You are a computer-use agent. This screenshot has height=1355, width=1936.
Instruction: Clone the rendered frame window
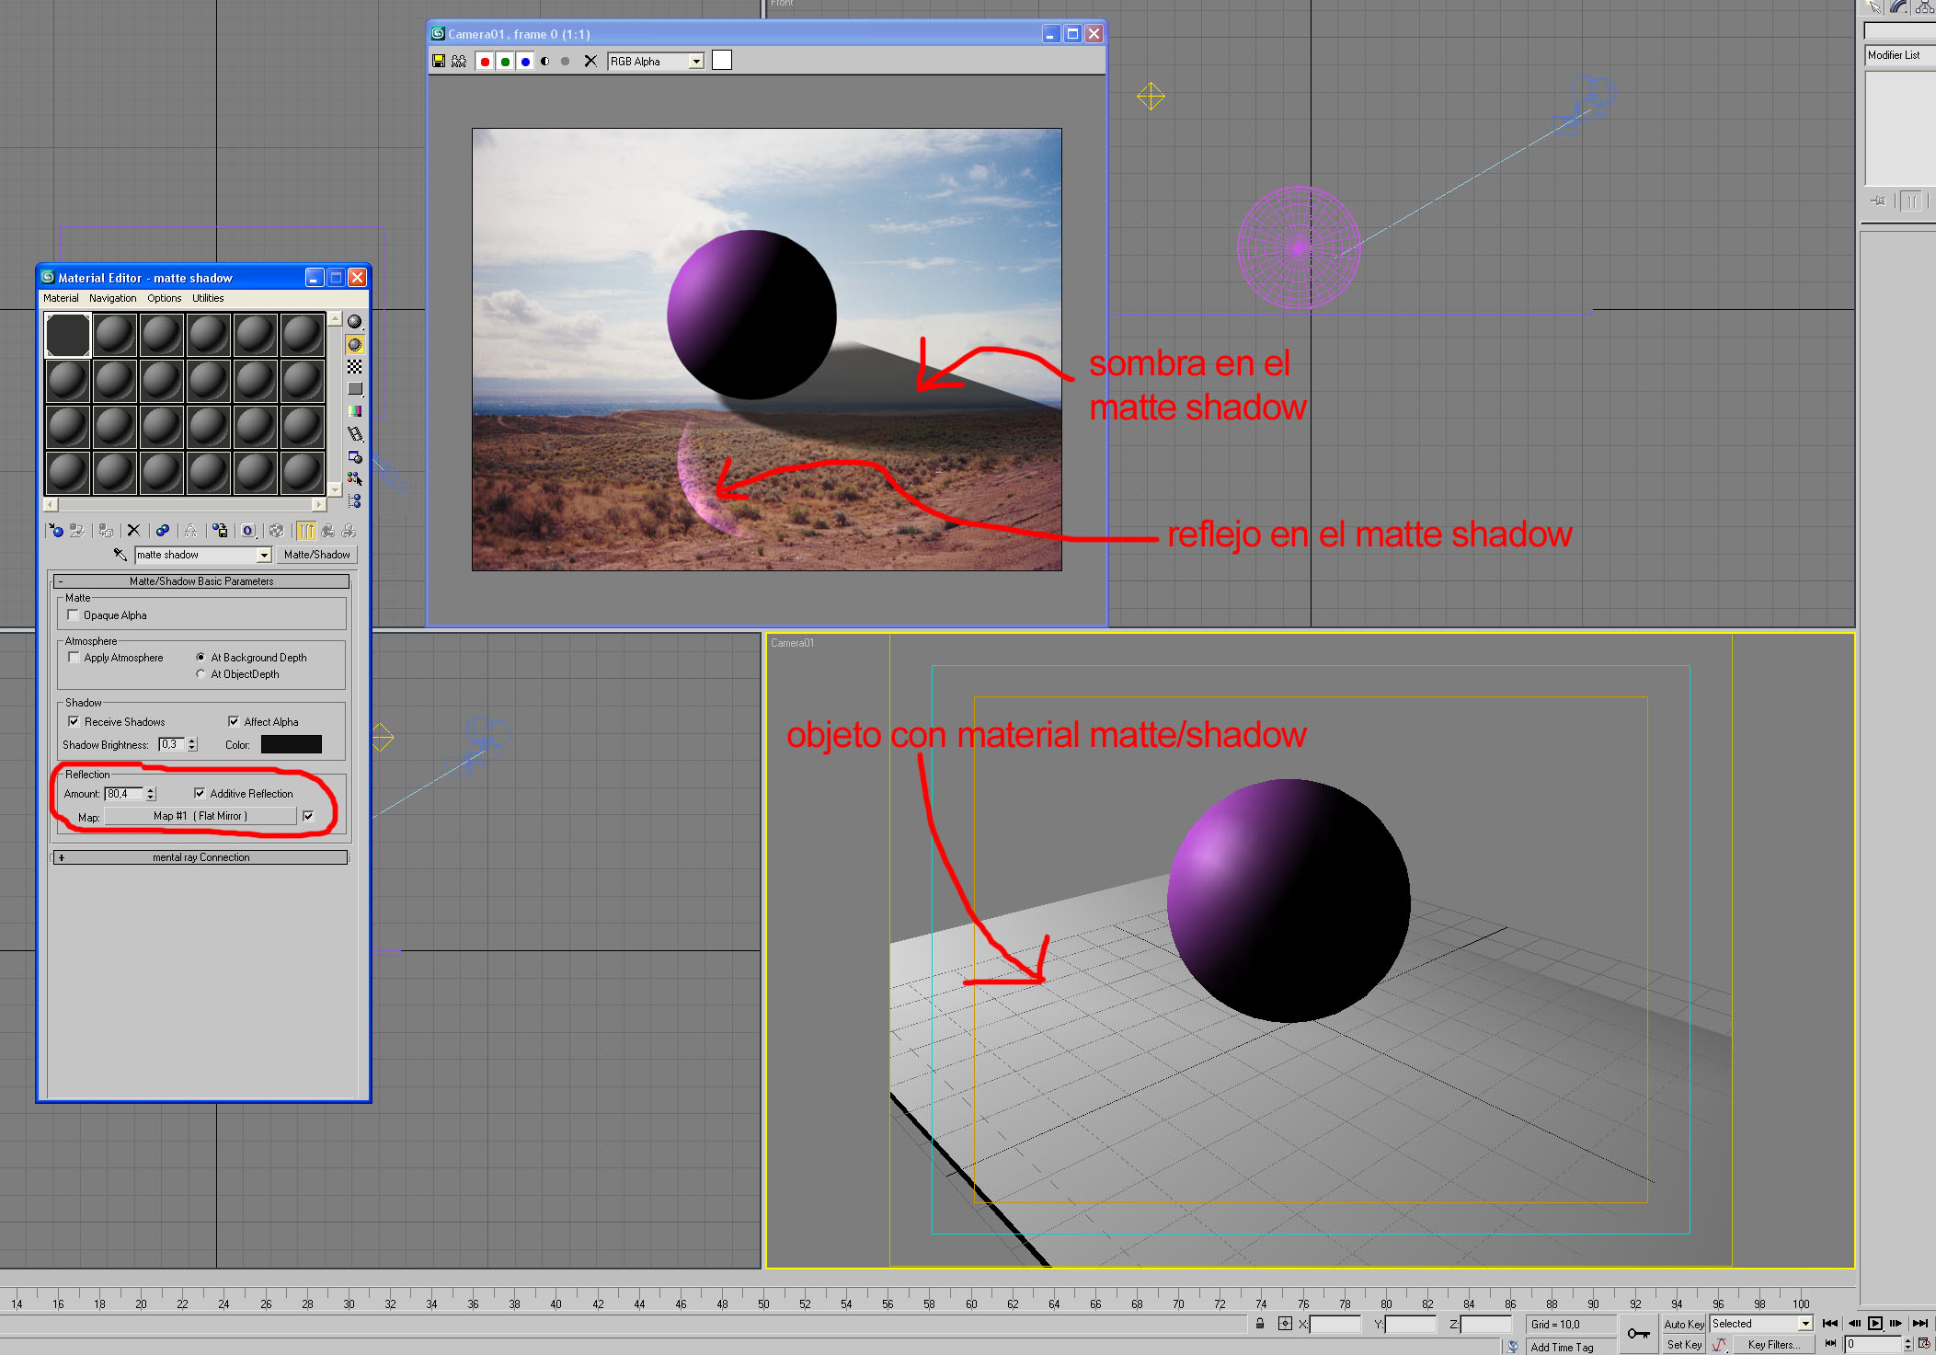pos(458,62)
